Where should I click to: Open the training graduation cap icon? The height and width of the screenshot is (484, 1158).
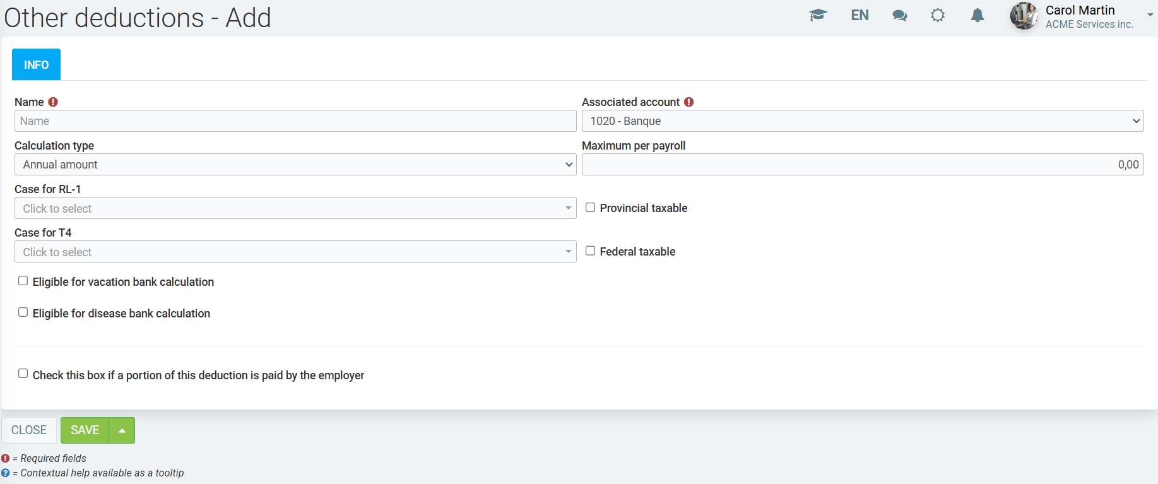tap(818, 15)
